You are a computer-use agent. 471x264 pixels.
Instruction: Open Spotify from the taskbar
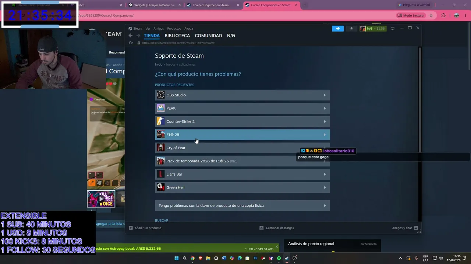[x=279, y=258]
